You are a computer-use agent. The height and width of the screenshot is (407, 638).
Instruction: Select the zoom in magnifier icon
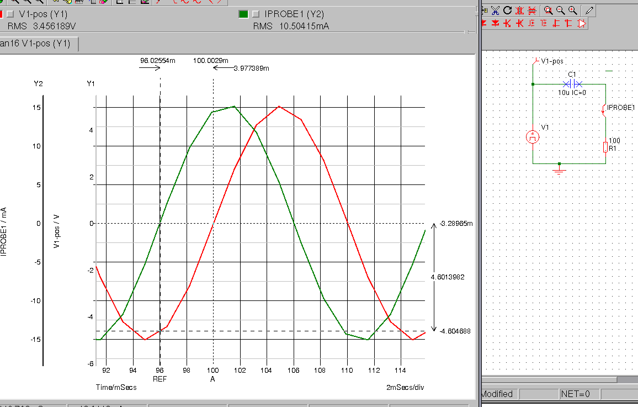click(x=573, y=10)
